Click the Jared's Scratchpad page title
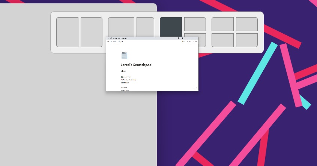The height and width of the screenshot is (166, 317). 136,65
